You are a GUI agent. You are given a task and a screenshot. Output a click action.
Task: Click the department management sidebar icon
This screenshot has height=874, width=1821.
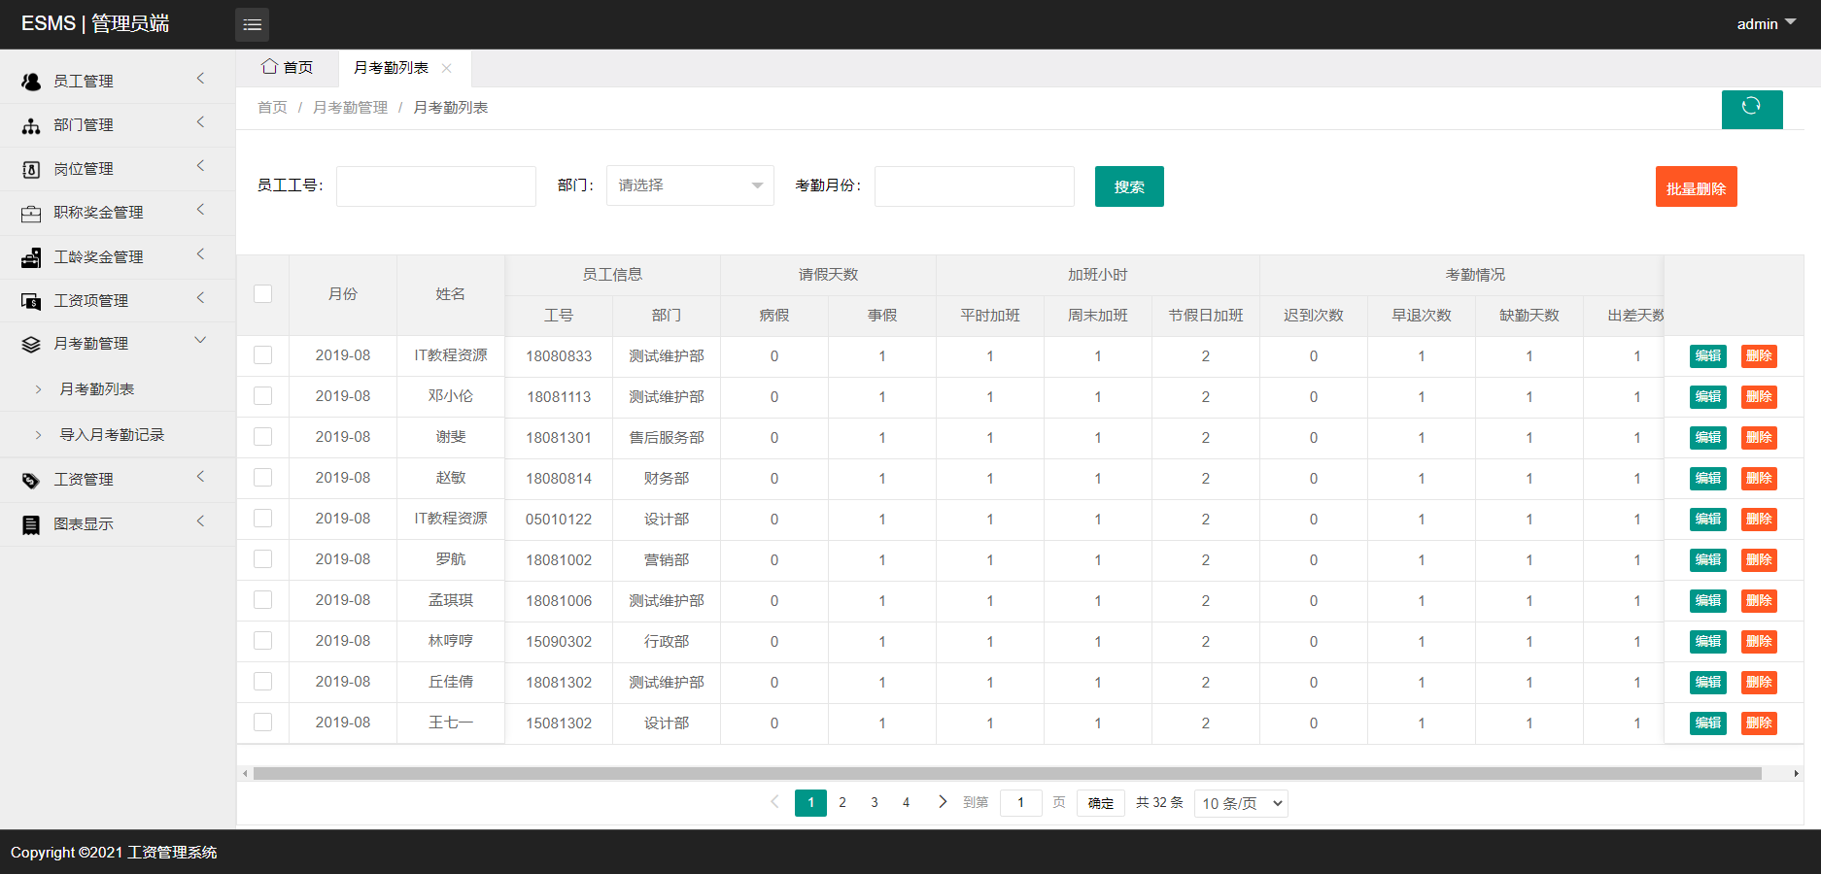(x=31, y=125)
